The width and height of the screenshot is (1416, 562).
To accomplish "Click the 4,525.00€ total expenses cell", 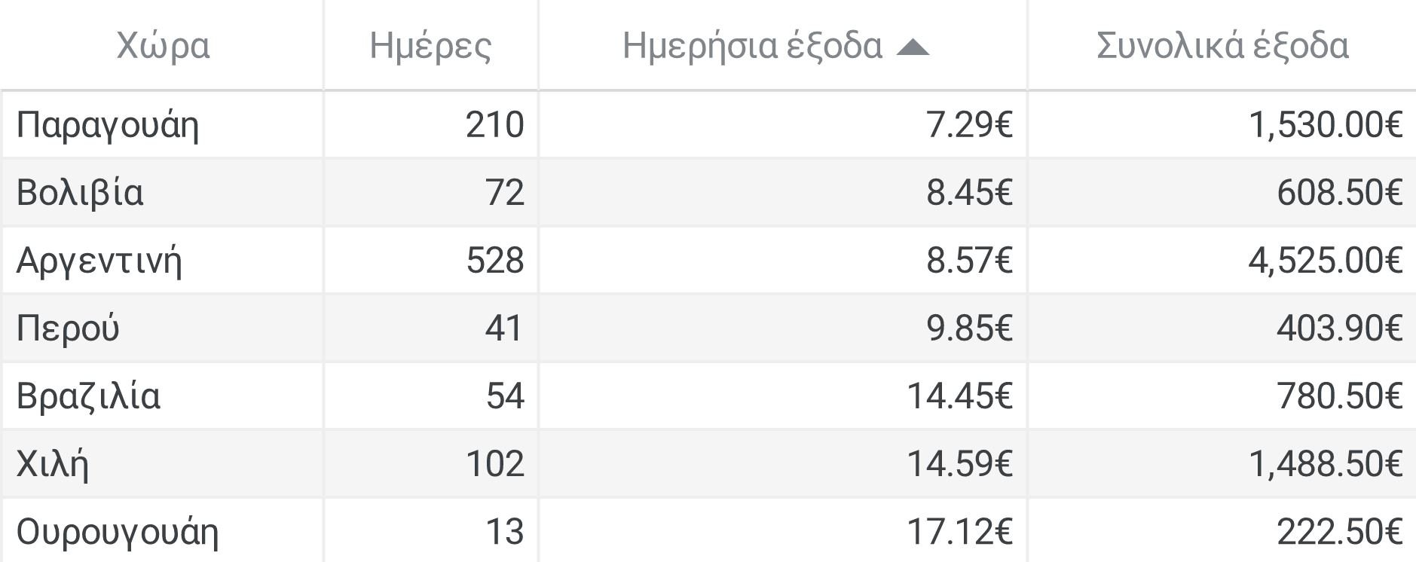I will coord(1325,261).
